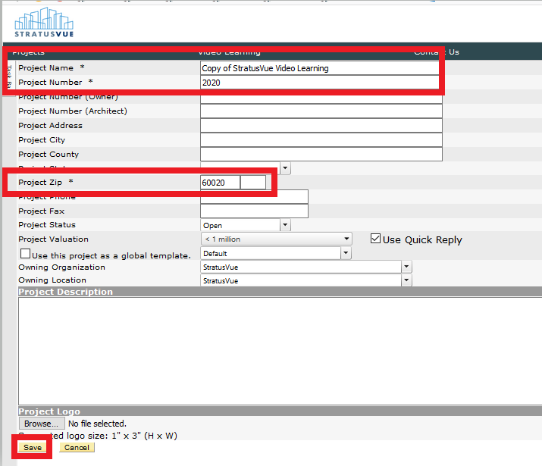Click the Project Number (Architect) input field
The image size is (542, 466).
point(321,111)
